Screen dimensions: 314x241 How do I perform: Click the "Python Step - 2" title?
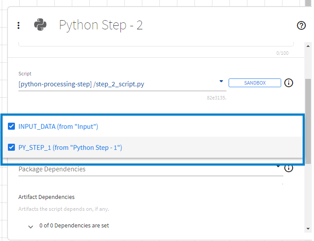(101, 25)
